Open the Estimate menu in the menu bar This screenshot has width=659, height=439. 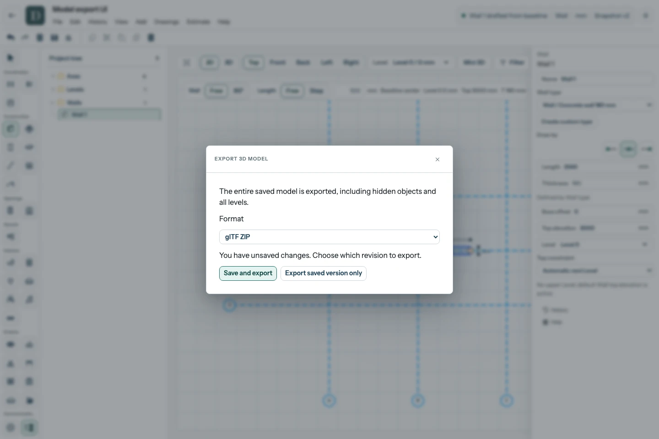pos(198,22)
